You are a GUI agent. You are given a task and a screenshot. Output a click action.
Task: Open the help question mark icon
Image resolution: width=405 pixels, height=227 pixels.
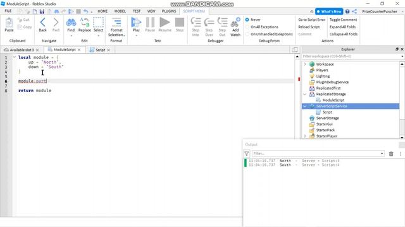tap(347, 11)
